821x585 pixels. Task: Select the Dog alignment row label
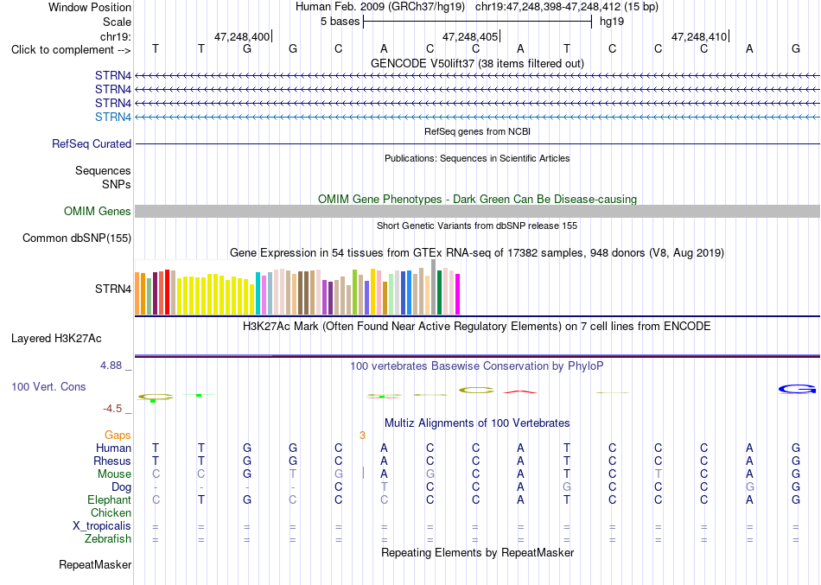tap(121, 487)
